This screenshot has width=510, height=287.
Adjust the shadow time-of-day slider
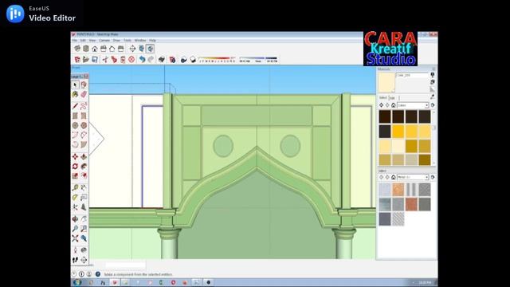258,59
